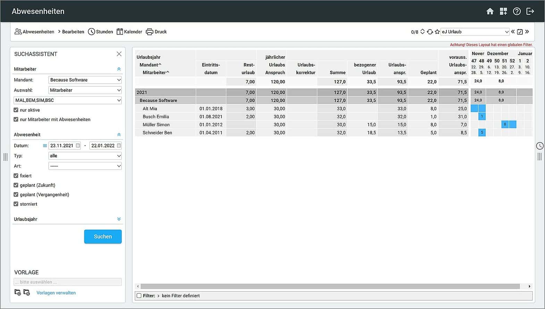Open the Vorlagen verwalten link
545x309 pixels.
pyautogui.click(x=56, y=293)
